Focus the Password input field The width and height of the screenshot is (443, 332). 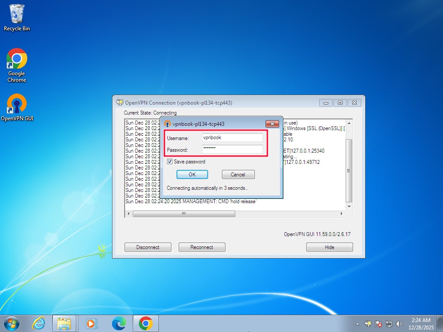tap(232, 150)
